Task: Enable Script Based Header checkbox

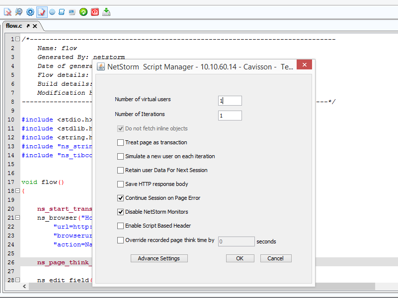Action: coord(120,226)
